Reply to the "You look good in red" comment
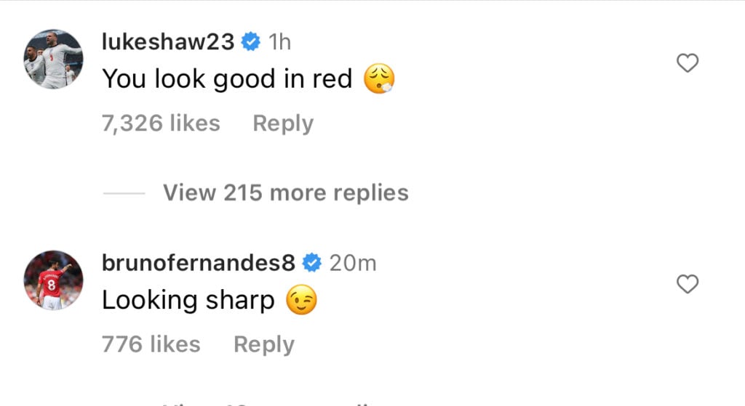The height and width of the screenshot is (406, 745). pos(283,123)
